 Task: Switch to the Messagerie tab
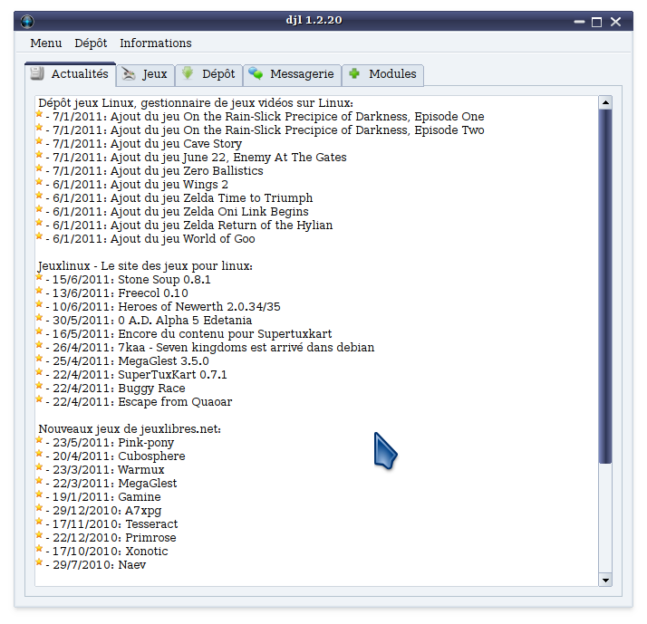click(x=292, y=74)
